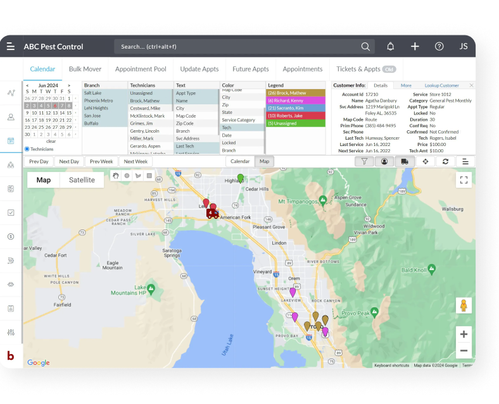Select the Technicians radio button

point(27,149)
